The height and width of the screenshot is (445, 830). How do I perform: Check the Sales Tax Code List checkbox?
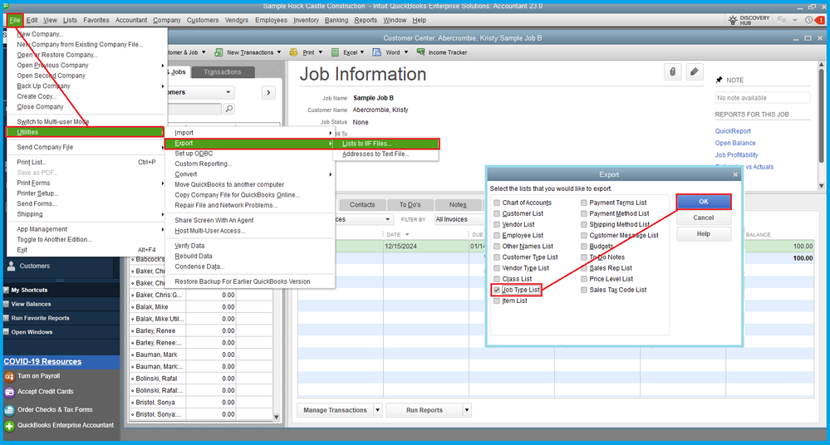[x=584, y=290]
